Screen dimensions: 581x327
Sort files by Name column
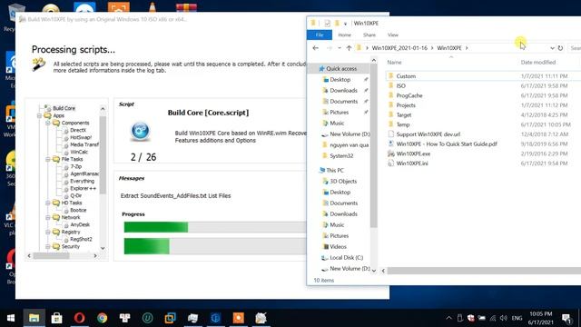pos(394,63)
